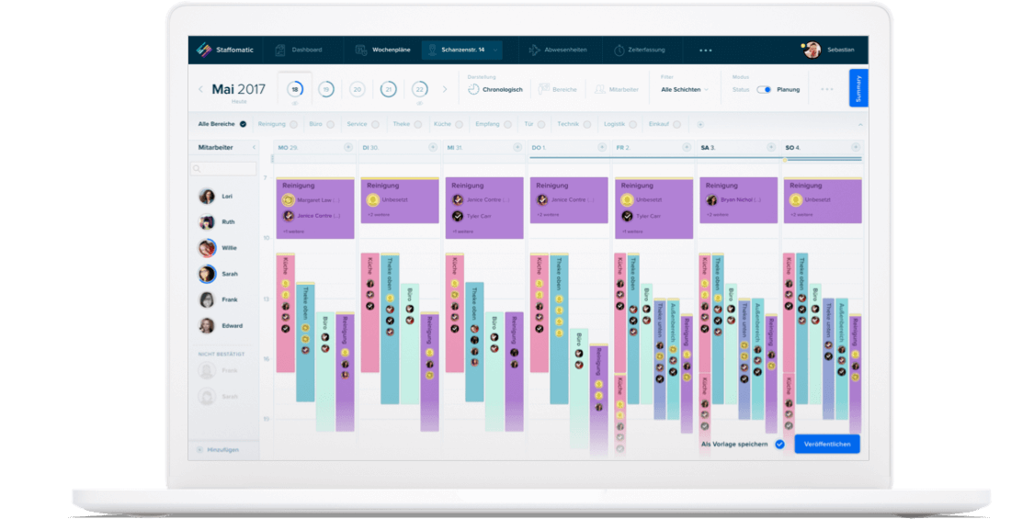Click the employee search field
The image size is (1034, 519).
pos(223,169)
